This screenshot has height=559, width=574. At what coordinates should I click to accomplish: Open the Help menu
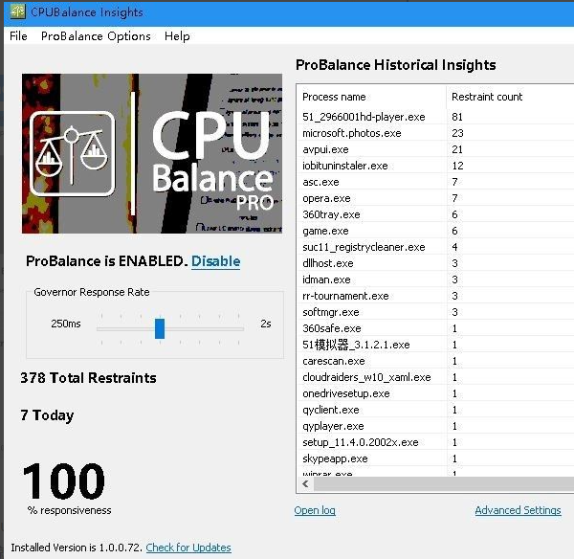pos(177,36)
